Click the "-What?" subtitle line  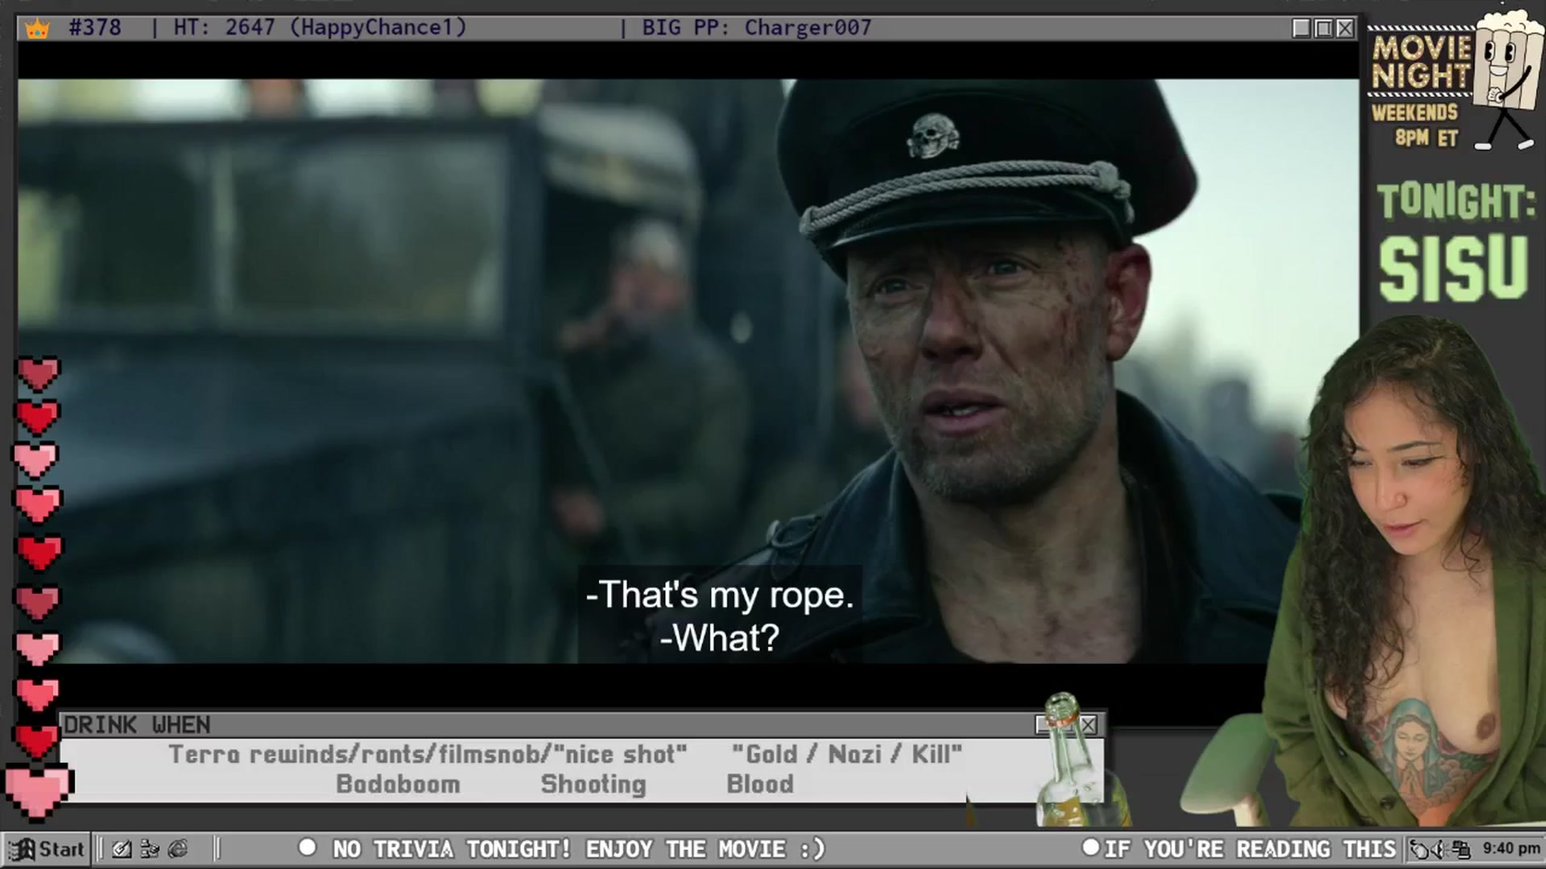tap(719, 639)
